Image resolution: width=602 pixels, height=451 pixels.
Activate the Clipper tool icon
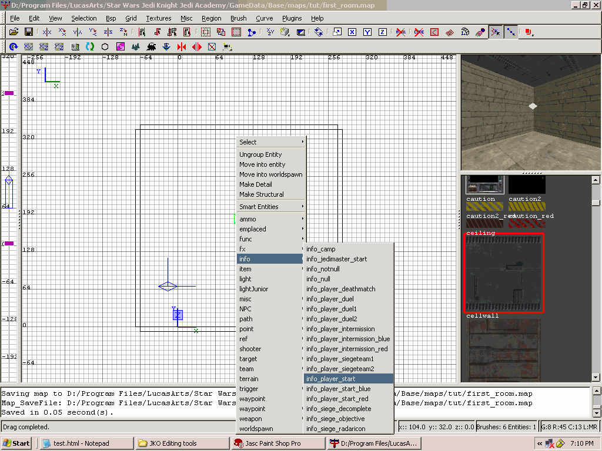[x=252, y=32]
